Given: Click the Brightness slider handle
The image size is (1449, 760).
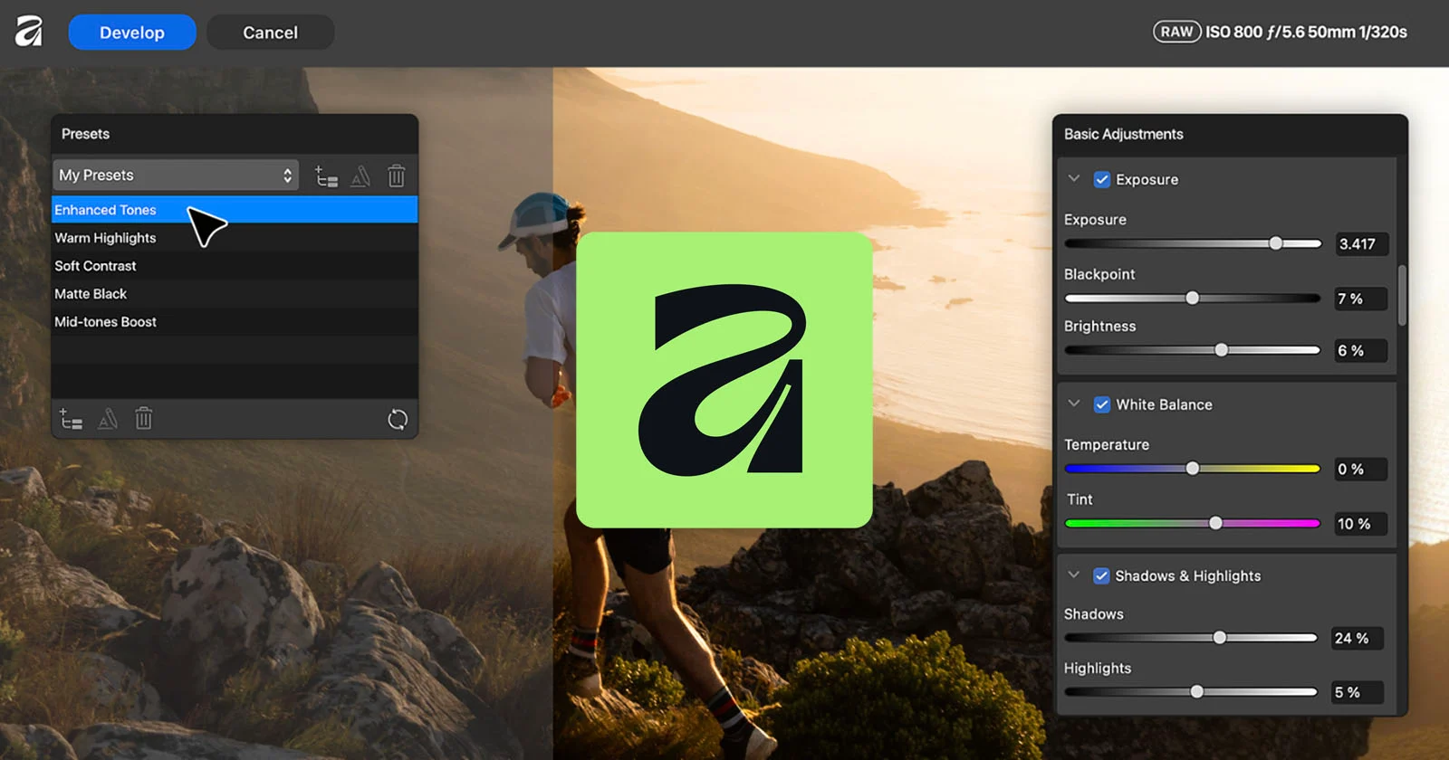Looking at the screenshot, I should (1222, 350).
